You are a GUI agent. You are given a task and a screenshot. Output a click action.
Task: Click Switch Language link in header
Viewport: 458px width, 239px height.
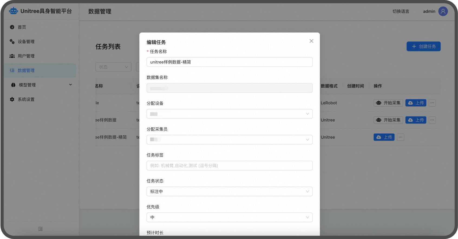pos(401,11)
